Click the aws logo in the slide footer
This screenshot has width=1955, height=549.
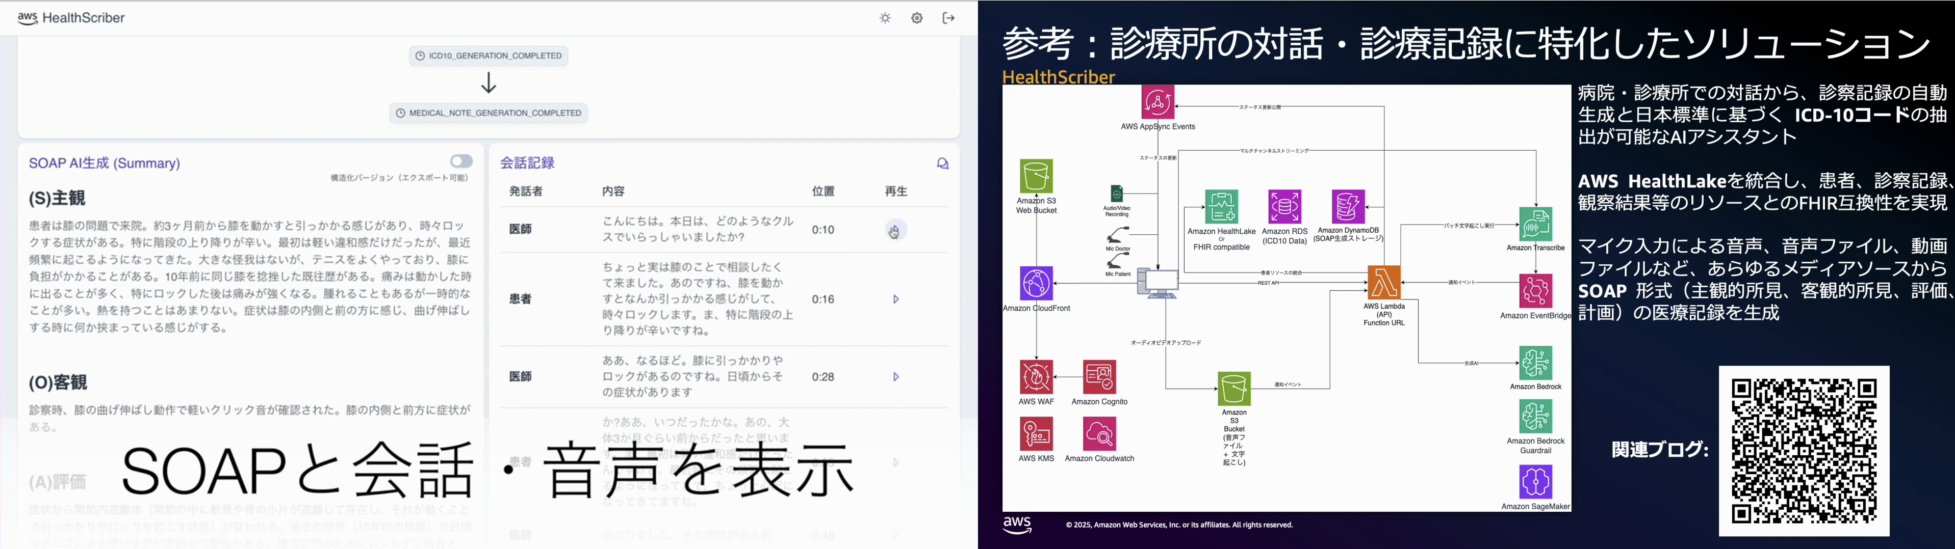click(1017, 526)
